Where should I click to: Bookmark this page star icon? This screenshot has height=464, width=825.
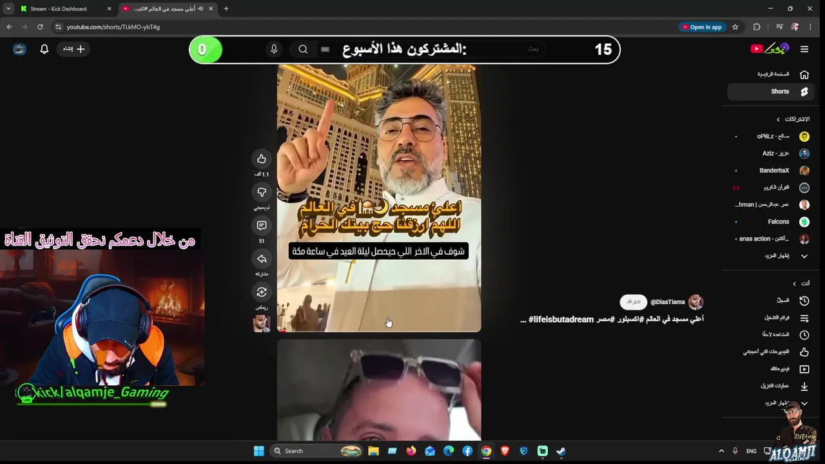coord(735,27)
